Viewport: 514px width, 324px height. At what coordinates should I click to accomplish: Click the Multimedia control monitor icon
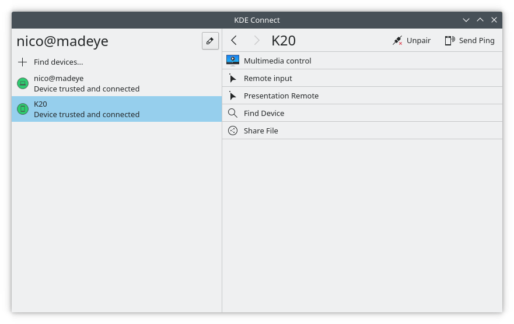pos(233,61)
